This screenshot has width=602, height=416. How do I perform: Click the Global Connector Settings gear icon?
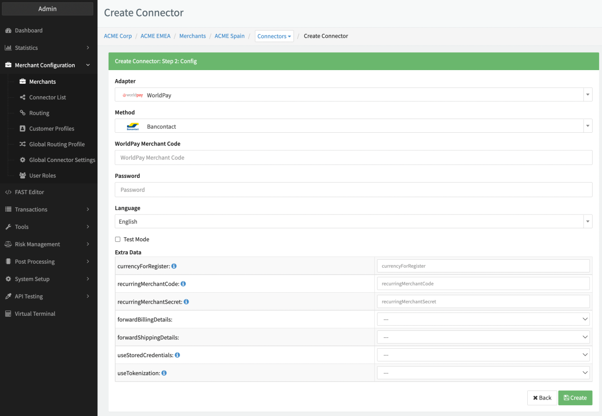tap(23, 160)
